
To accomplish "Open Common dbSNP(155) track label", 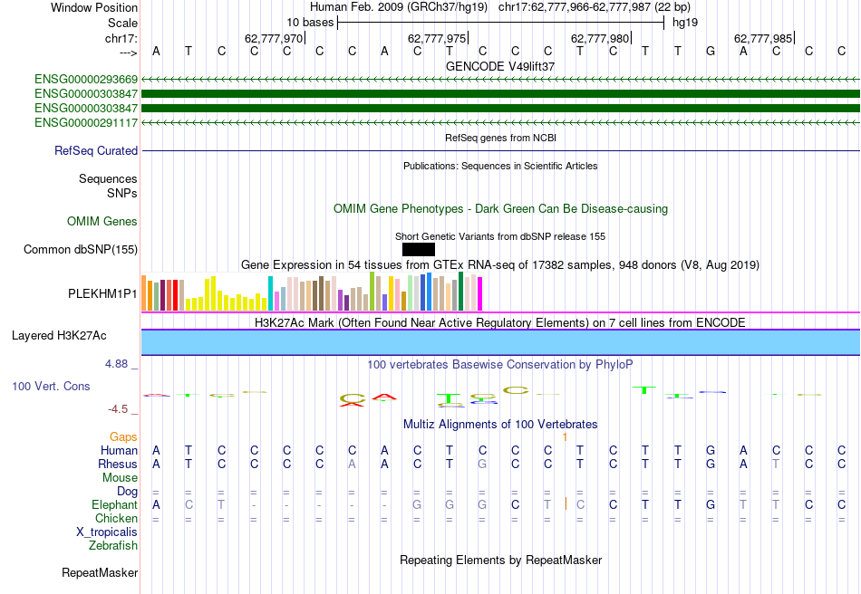I will click(x=81, y=250).
